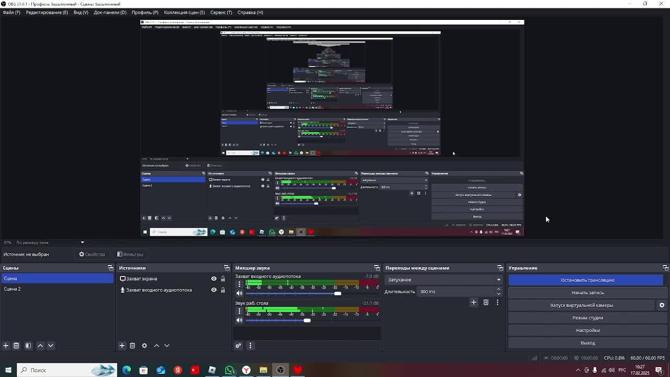
Task: Enable Режим студии
Action: pyautogui.click(x=587, y=318)
